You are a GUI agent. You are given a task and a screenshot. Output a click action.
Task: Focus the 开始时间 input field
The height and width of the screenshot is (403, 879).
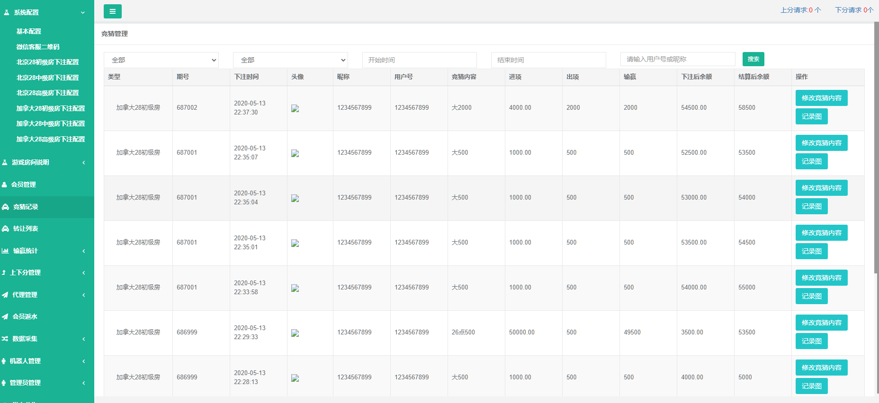tap(420, 60)
